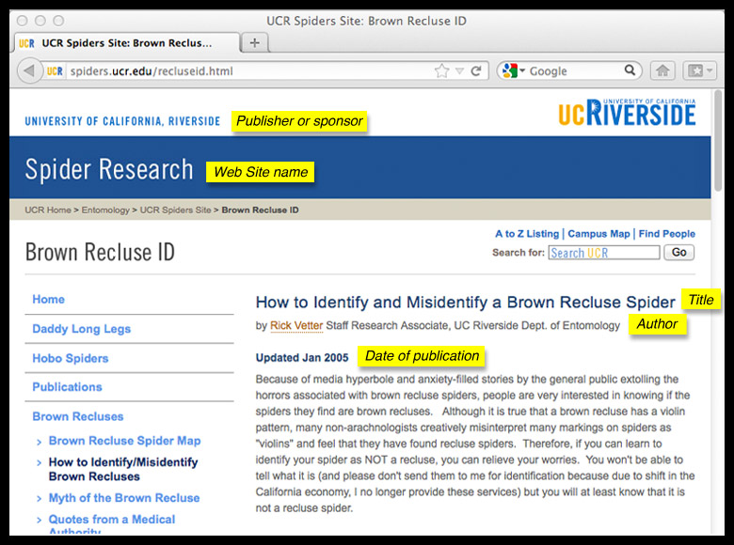Click the search magnifier in Google box

(630, 70)
